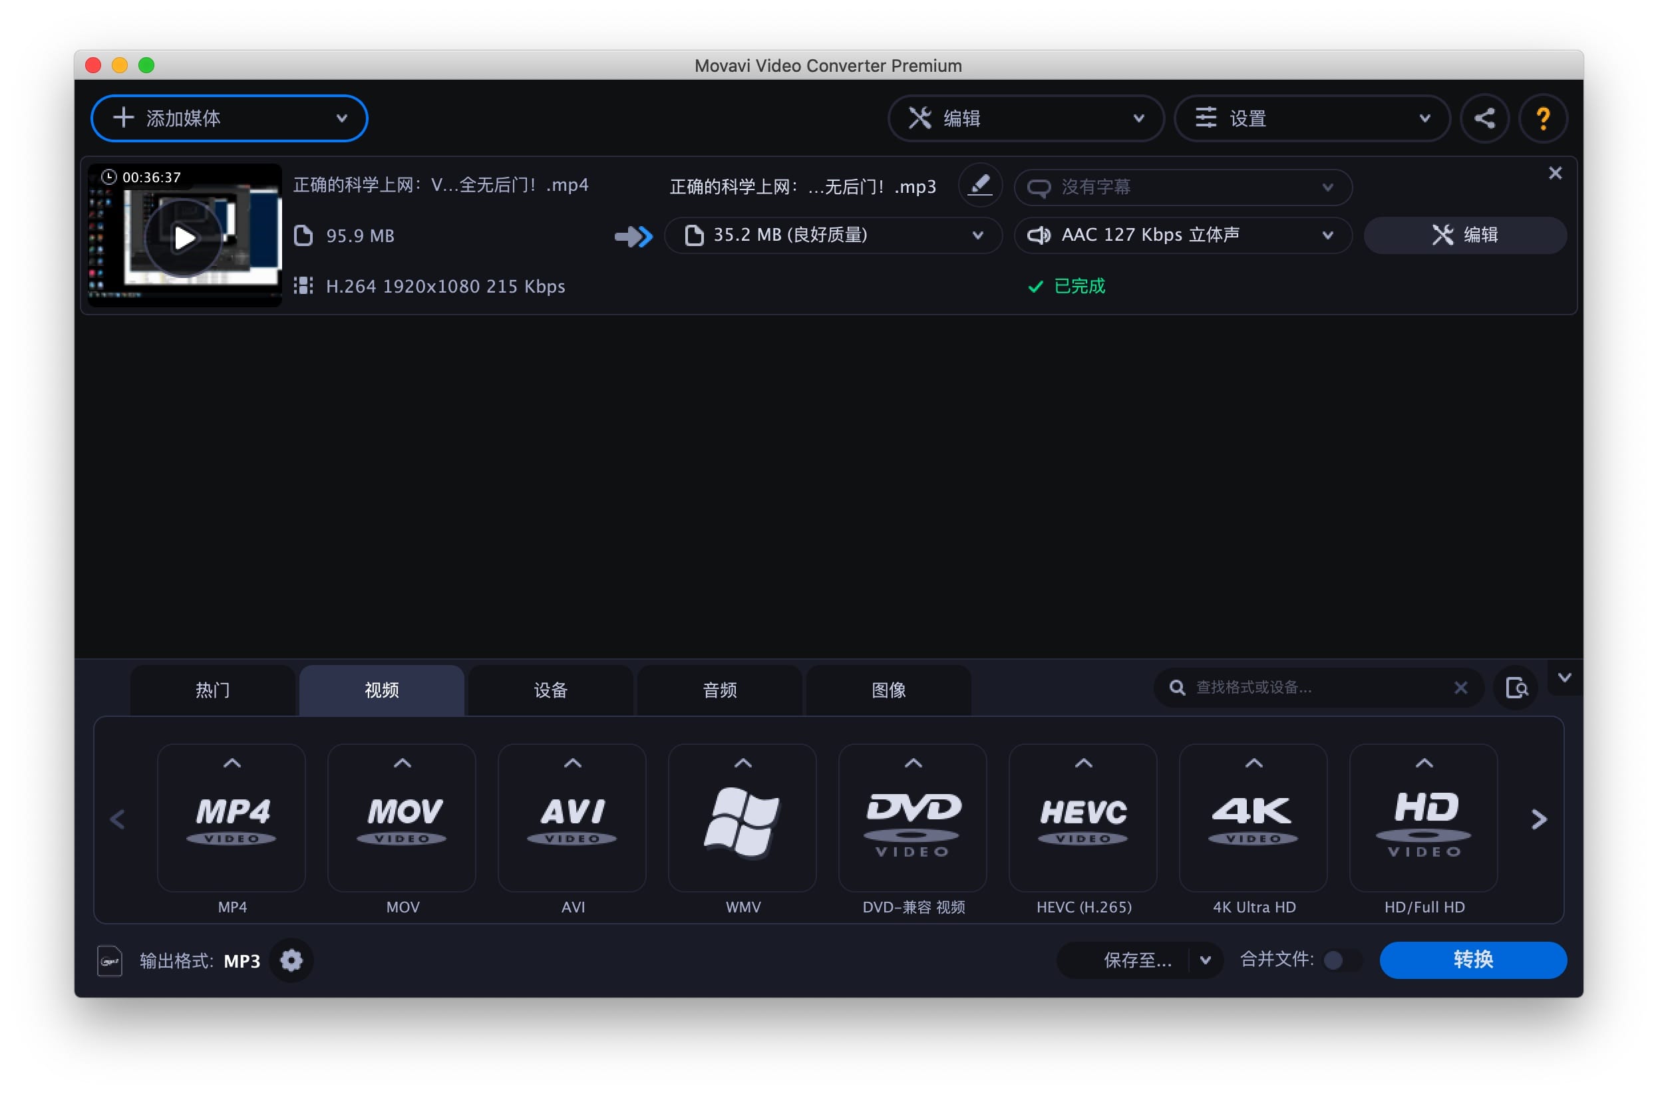Open the 保存至 dropdown arrow
Screen dimensions: 1658x1096
coord(1205,960)
